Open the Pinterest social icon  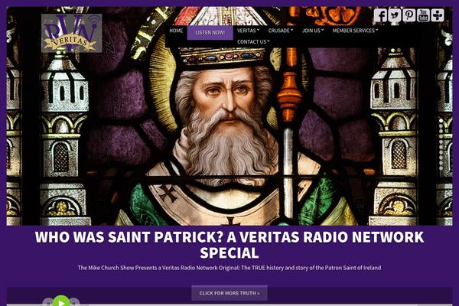409,15
